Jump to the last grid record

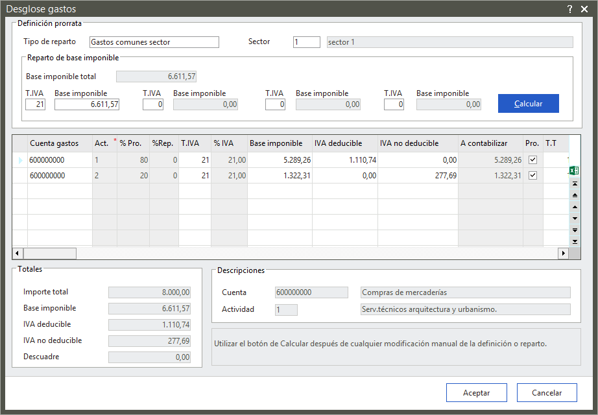[x=575, y=241]
